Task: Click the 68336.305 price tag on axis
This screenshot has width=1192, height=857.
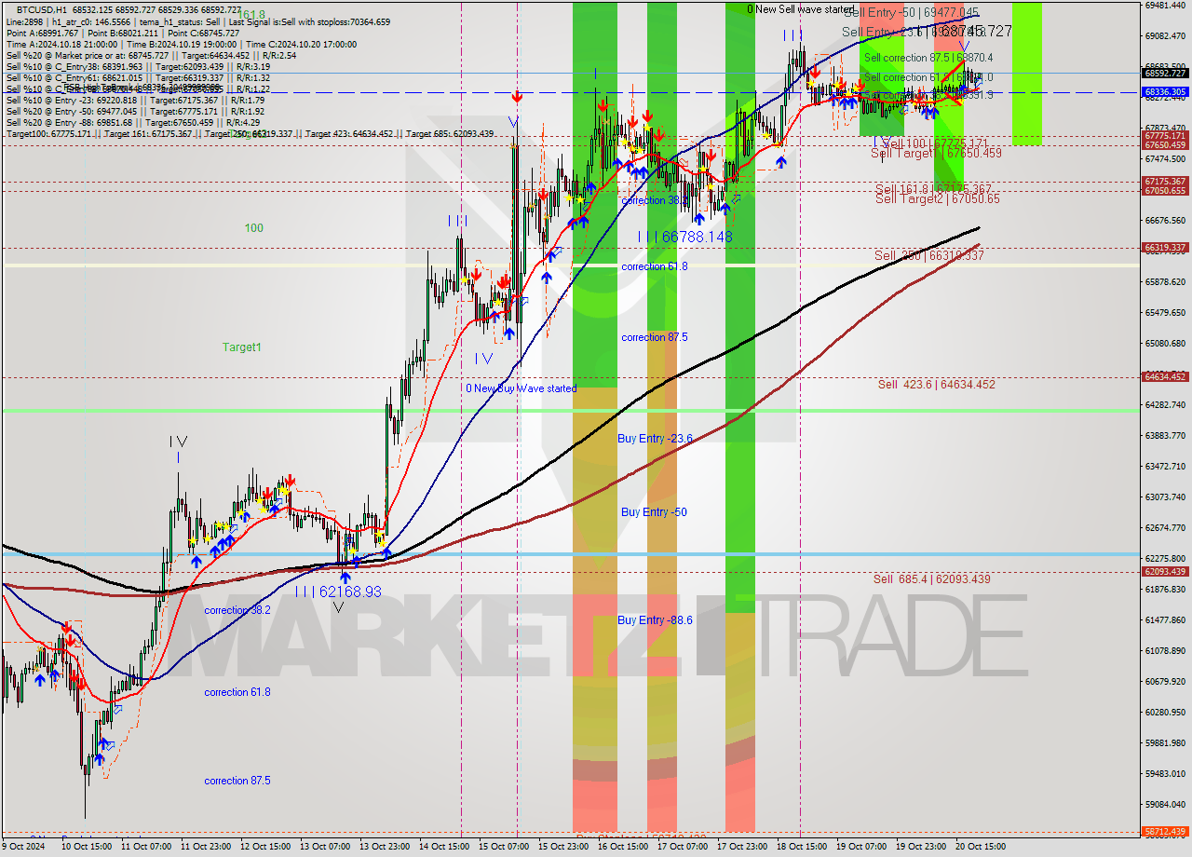Action: (x=1165, y=92)
